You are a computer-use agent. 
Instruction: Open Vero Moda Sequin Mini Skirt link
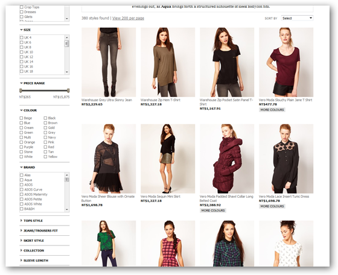pyautogui.click(x=161, y=197)
